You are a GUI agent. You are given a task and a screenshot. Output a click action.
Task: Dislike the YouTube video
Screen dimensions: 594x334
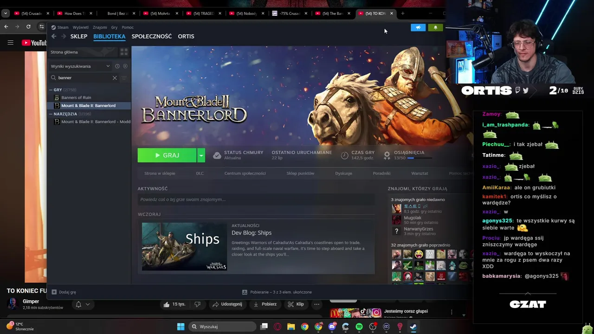(x=198, y=304)
